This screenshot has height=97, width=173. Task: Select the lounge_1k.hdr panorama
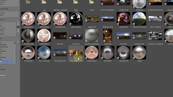pyautogui.click(x=76, y=36)
